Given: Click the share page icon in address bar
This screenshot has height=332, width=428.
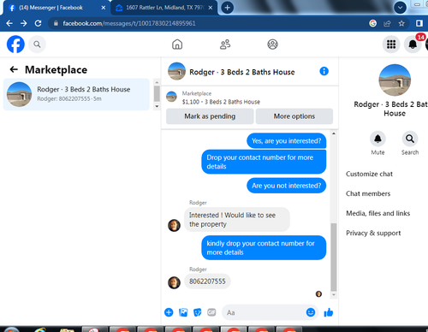Looking at the screenshot, I should pos(387,23).
